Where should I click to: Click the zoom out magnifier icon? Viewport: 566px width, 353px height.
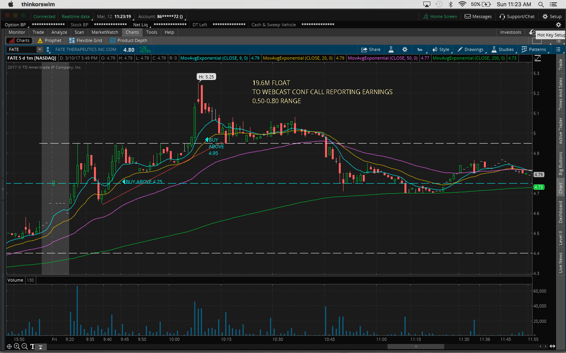[24, 346]
